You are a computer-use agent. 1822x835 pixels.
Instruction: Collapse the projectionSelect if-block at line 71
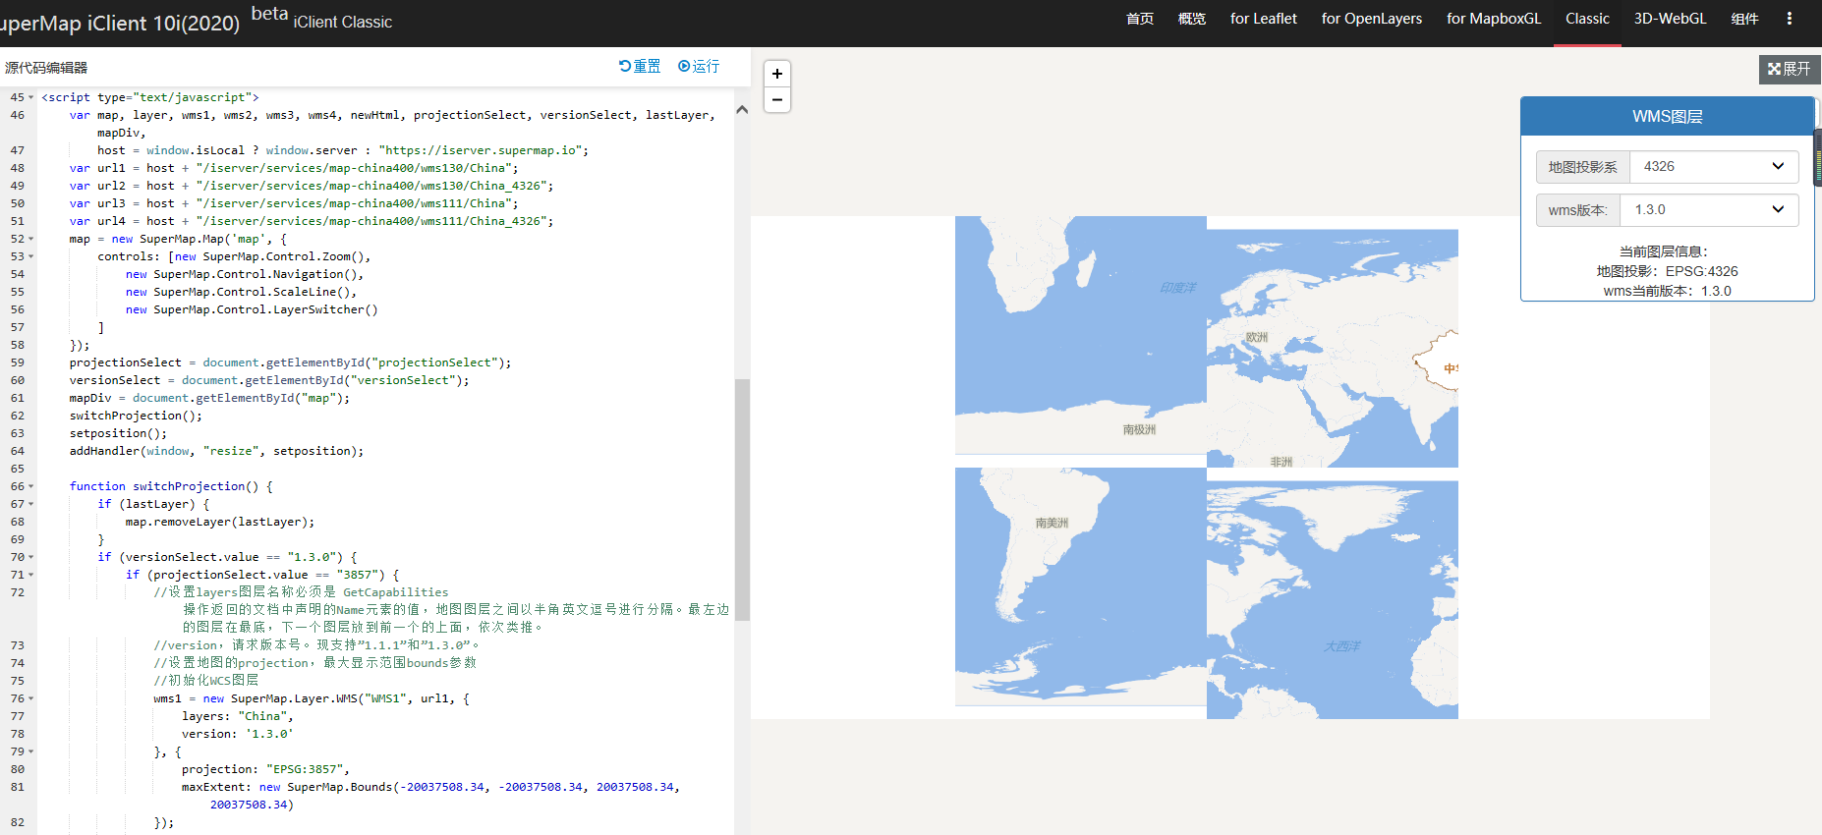pos(31,575)
